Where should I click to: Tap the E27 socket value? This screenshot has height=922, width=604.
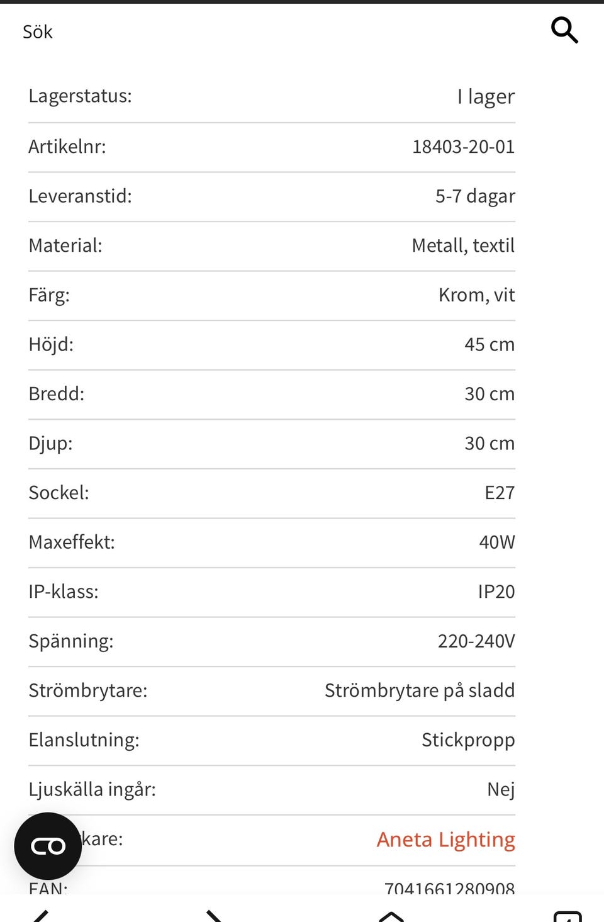point(500,493)
